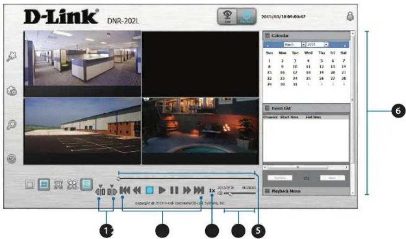Viewport: 406px width, 239px height.
Task: Select March 1 in calendar
Action: pyautogui.click(x=269, y=61)
